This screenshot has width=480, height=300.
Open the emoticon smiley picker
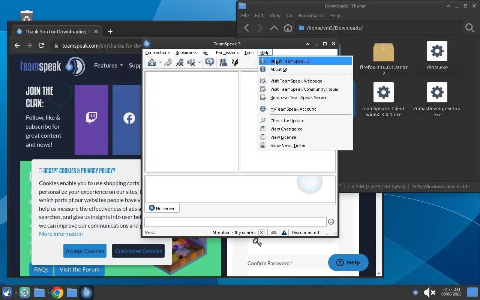(331, 222)
